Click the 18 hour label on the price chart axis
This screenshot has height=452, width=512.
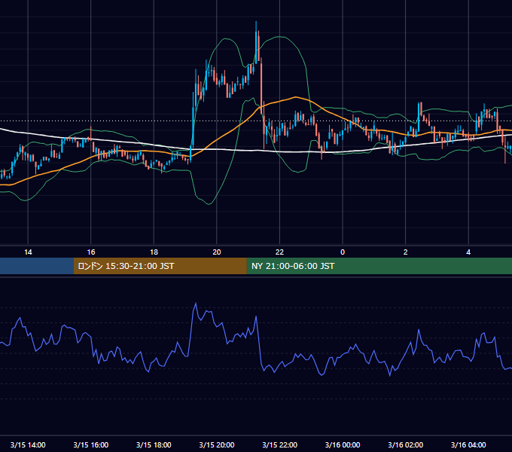tap(154, 252)
